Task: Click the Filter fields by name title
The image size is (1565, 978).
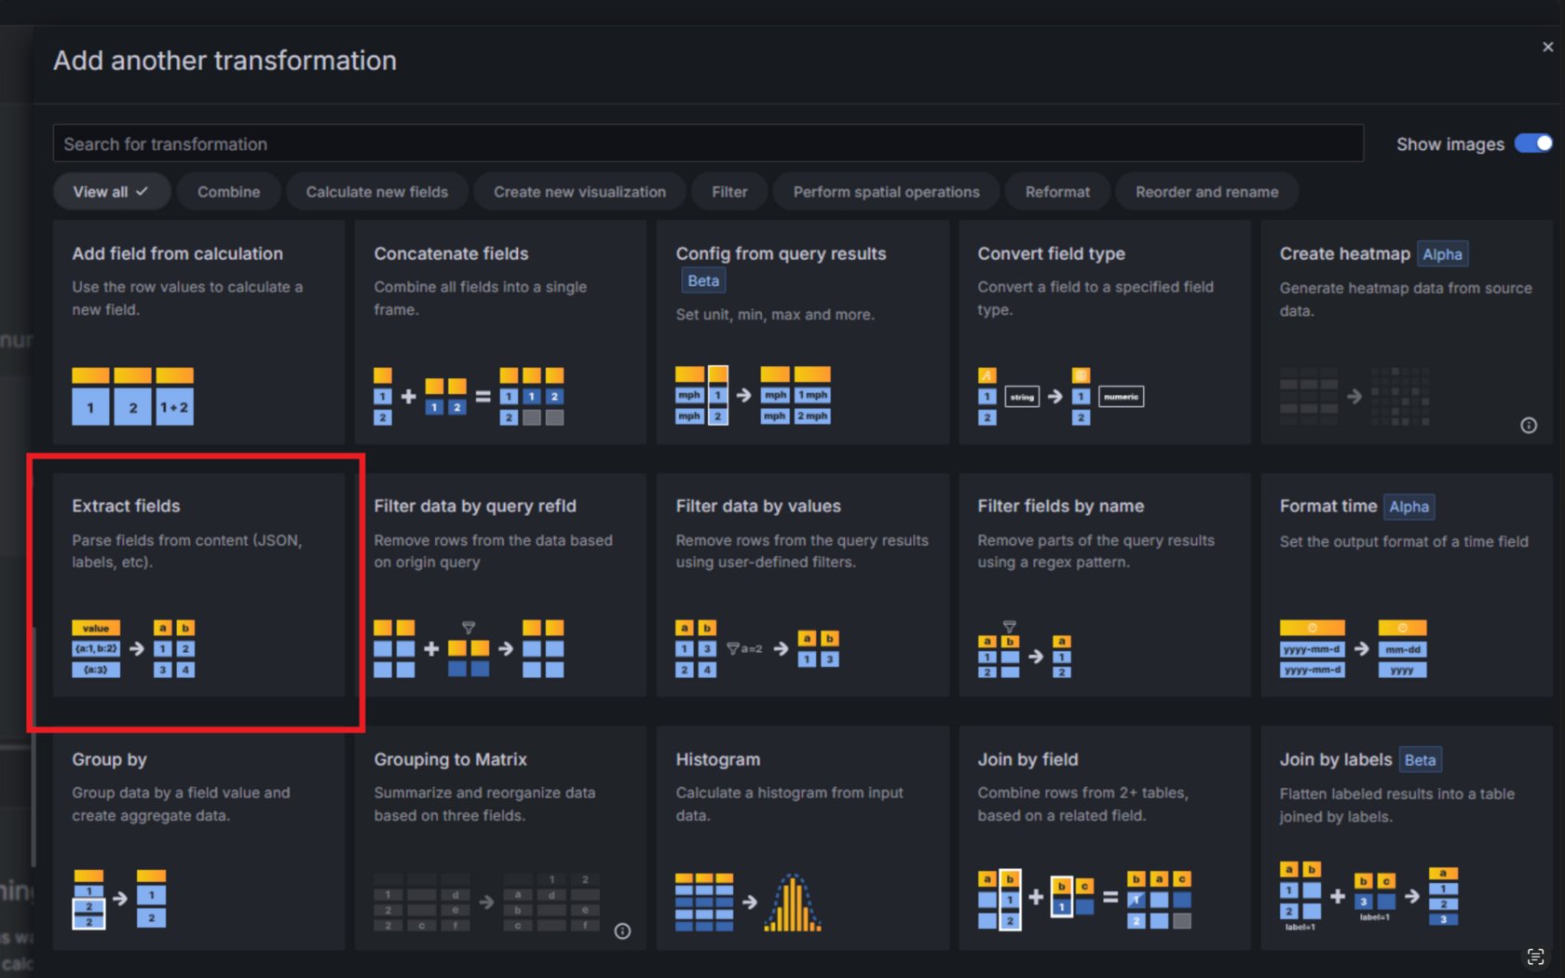Action: (1061, 506)
